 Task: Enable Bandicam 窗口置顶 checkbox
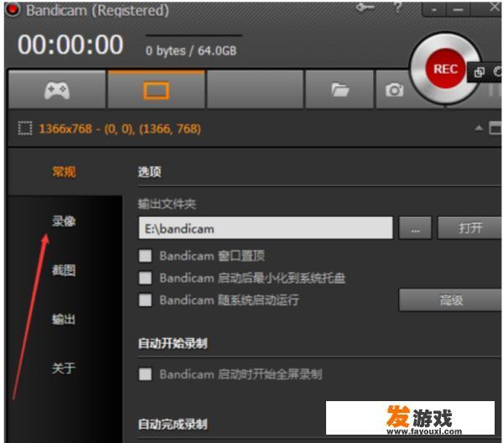(145, 255)
